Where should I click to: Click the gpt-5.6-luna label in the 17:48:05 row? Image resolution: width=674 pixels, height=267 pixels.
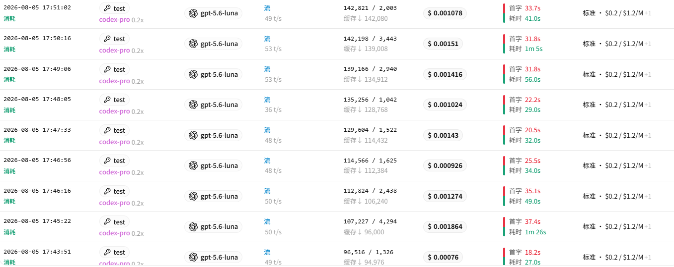point(219,105)
